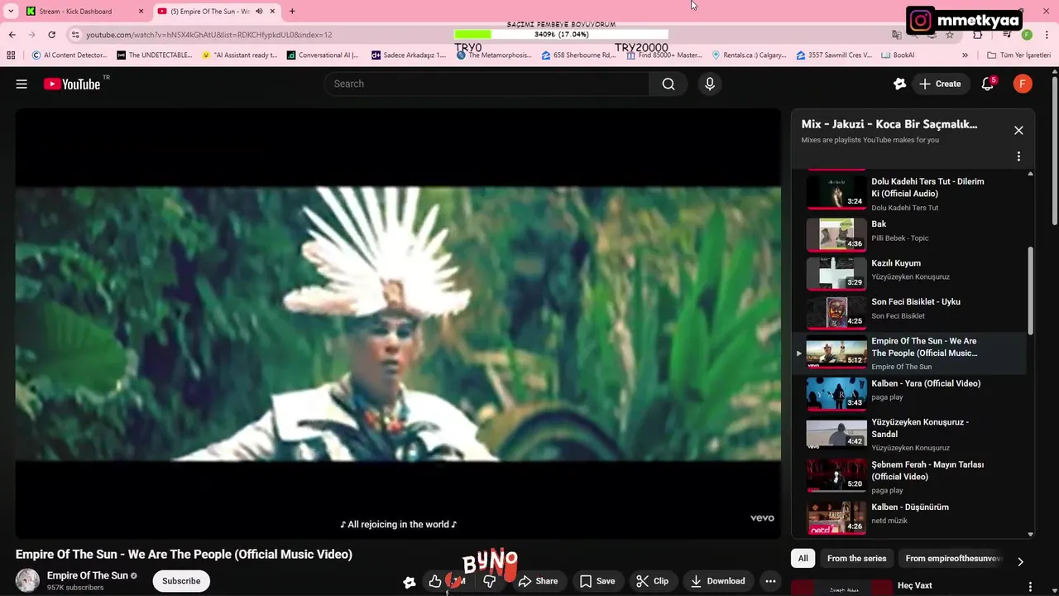Reload the page
This screenshot has width=1059, height=596.
[51, 35]
